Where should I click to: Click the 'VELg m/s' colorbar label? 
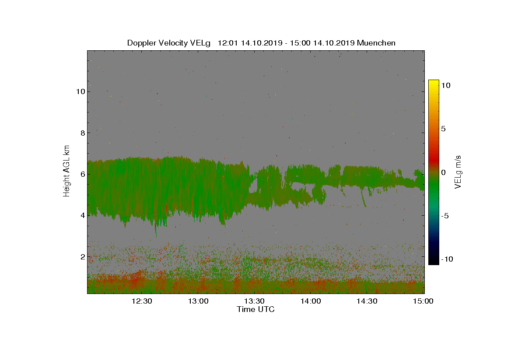[458, 172]
